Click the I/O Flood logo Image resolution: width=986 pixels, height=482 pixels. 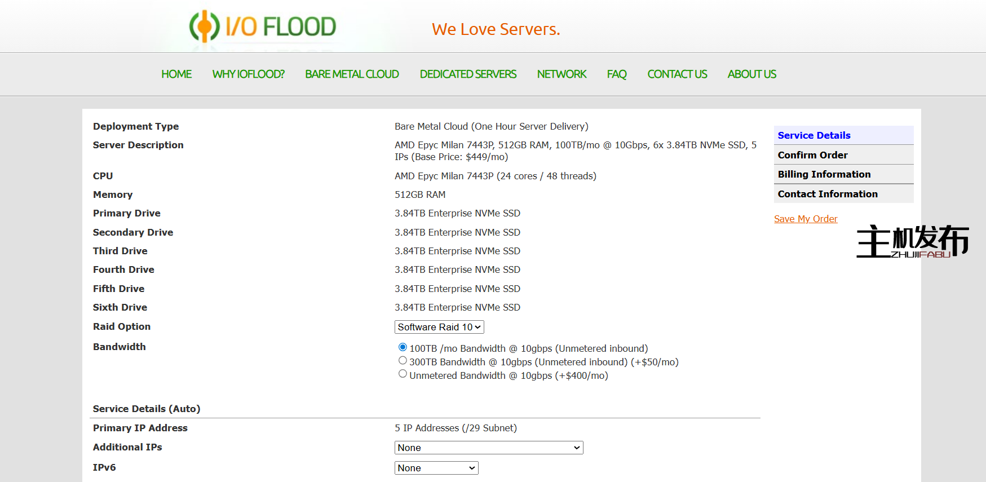click(x=263, y=26)
